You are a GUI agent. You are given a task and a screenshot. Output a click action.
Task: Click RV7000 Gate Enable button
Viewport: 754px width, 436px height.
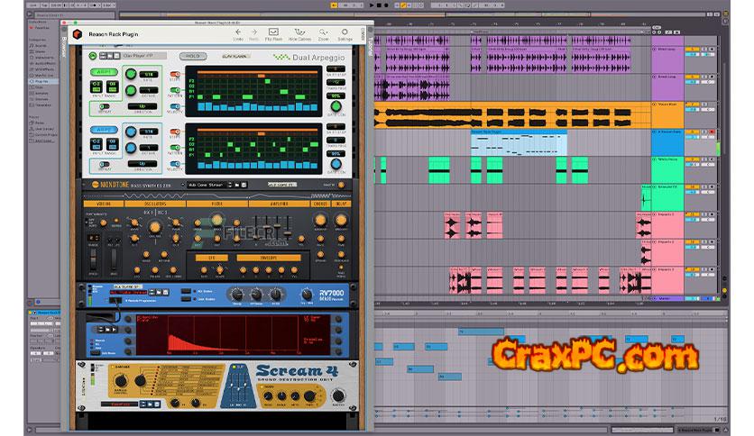click(186, 299)
